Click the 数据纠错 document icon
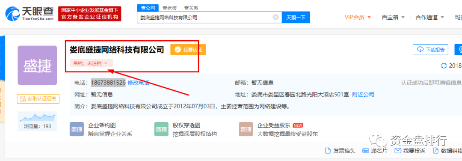 point(435,151)
